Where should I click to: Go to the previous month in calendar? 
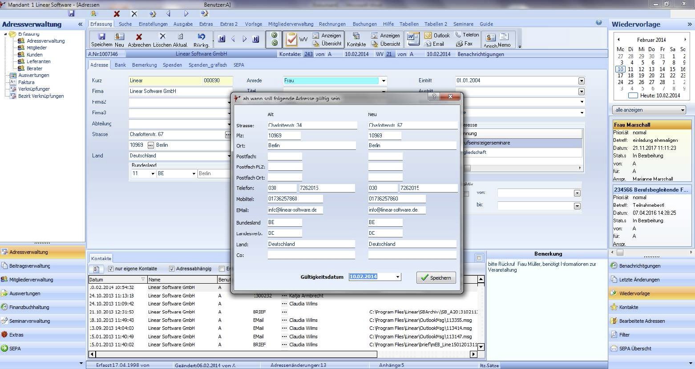click(618, 40)
